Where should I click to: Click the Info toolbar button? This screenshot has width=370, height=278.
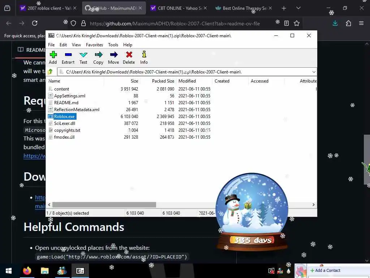click(144, 58)
